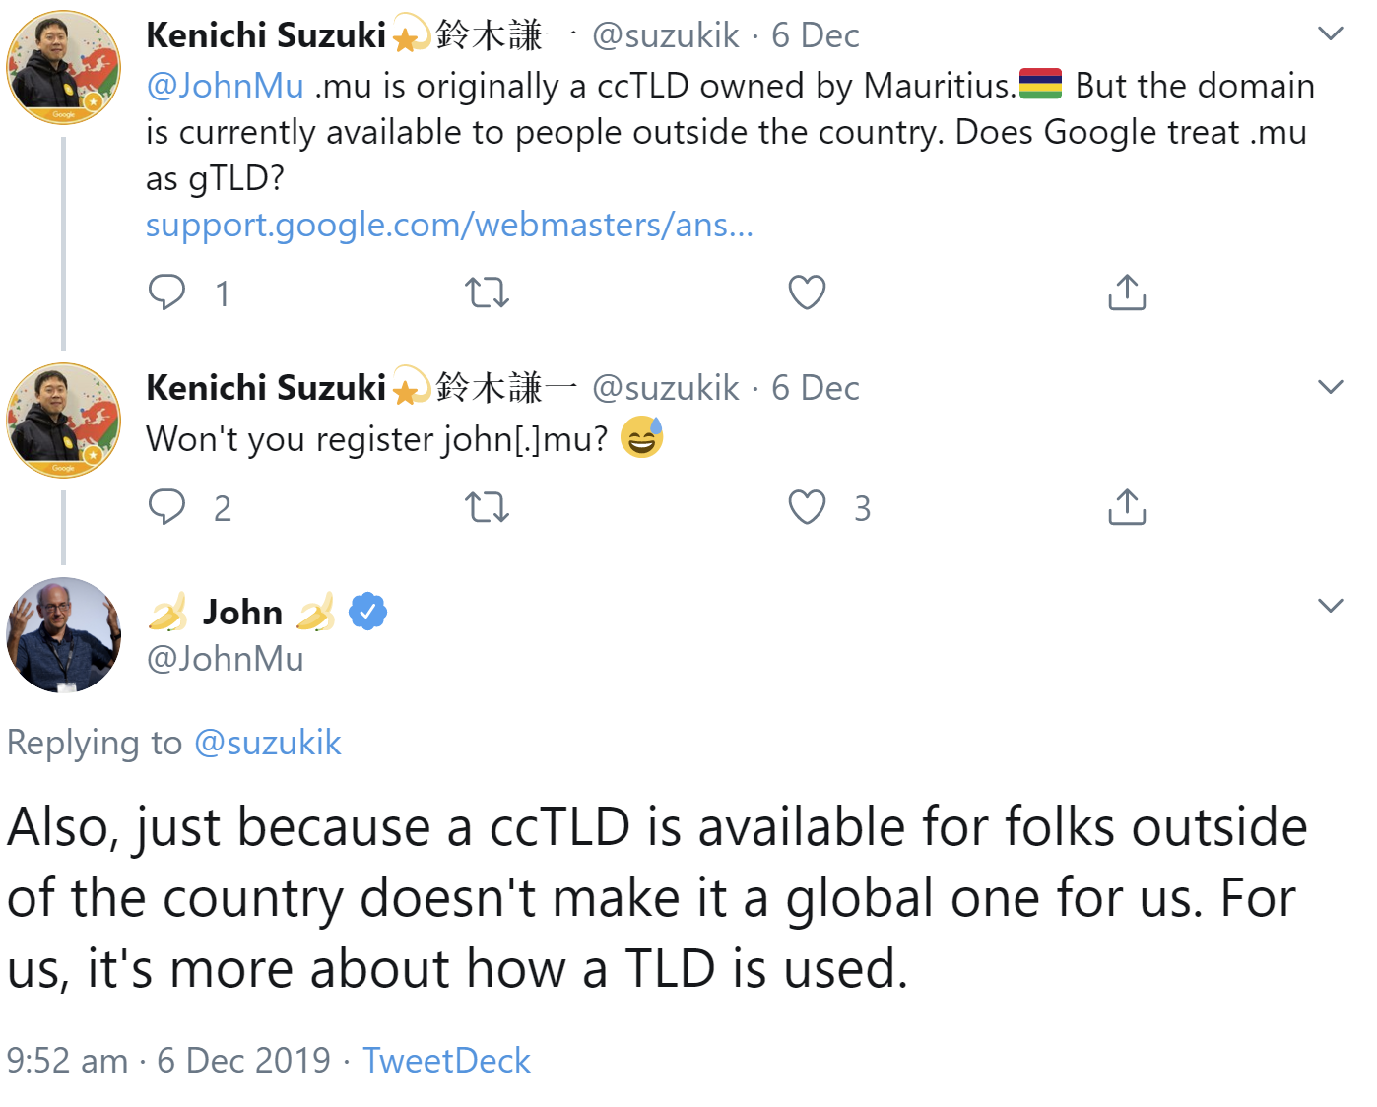Click John's verified badge icon

click(367, 611)
